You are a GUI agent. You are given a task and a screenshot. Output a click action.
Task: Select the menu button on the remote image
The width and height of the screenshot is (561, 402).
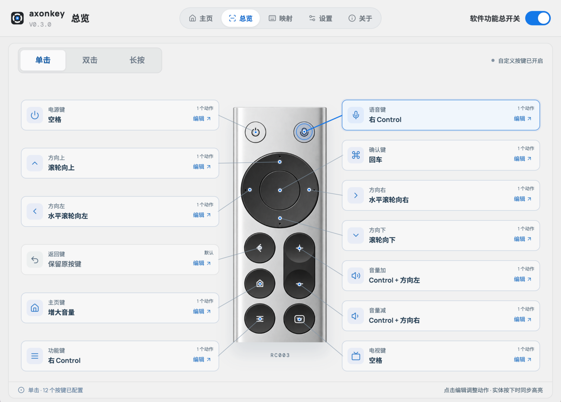(260, 319)
